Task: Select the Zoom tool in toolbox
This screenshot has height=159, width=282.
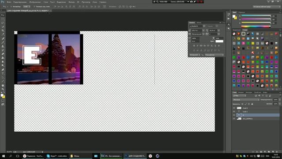Action: pos(3,89)
